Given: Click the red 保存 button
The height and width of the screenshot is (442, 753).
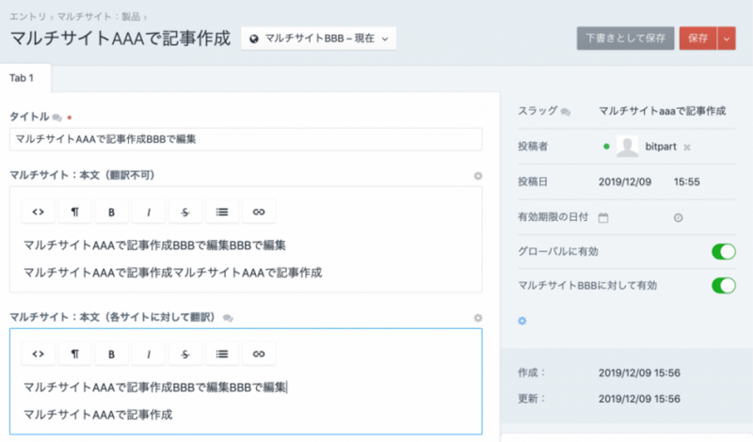Looking at the screenshot, I should [x=697, y=39].
